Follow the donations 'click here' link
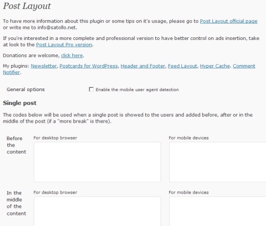Viewport: 266px width, 226px height. pyautogui.click(x=72, y=55)
